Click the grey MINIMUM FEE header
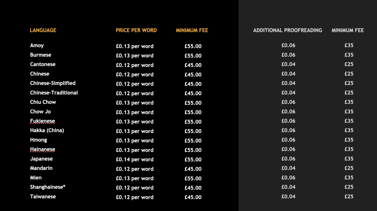 tap(348, 30)
